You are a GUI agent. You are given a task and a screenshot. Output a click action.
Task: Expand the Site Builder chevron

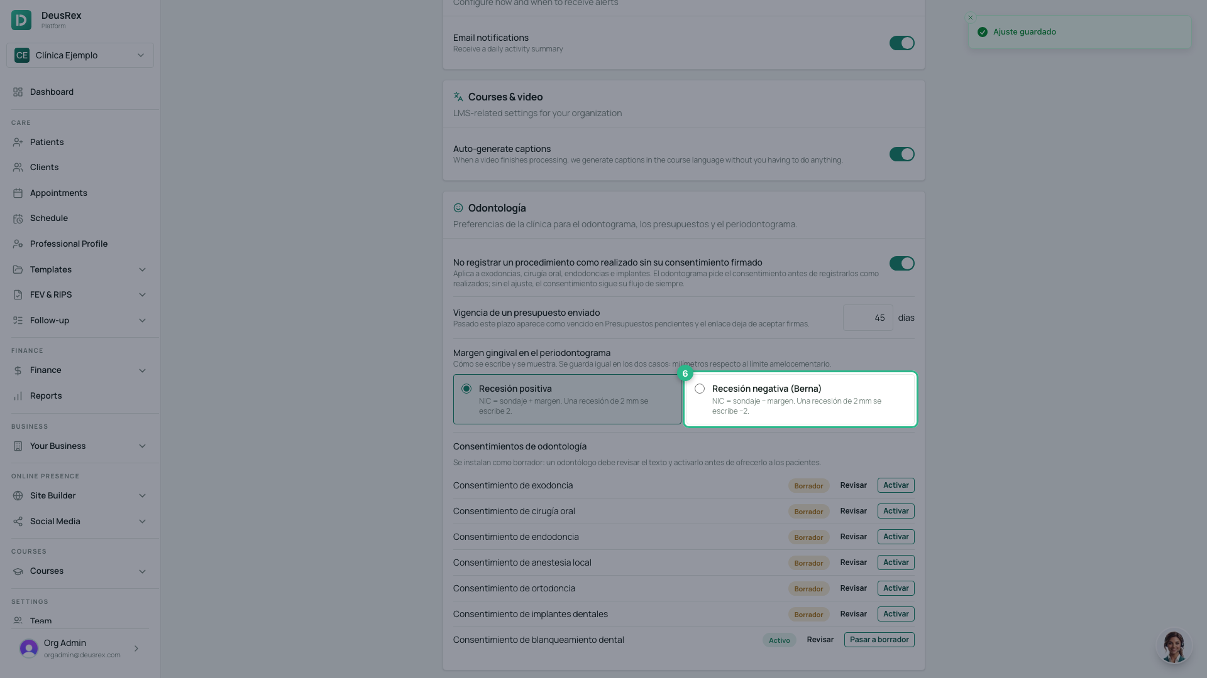(x=142, y=496)
